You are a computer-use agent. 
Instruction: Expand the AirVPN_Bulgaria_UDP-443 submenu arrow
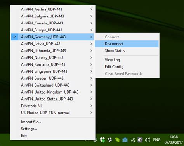point(91,16)
